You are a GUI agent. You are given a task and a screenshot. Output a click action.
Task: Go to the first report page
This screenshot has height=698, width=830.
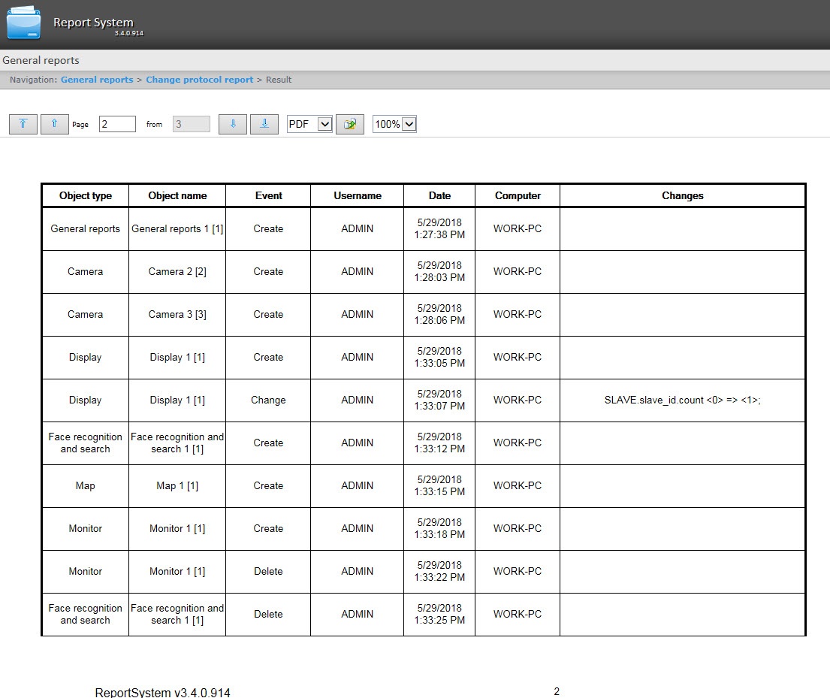click(x=23, y=124)
